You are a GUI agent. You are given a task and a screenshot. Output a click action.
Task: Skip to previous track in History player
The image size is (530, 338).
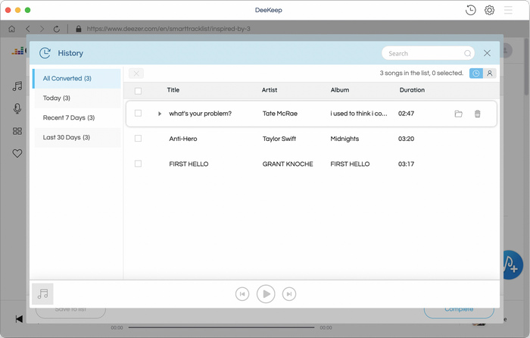(x=242, y=294)
